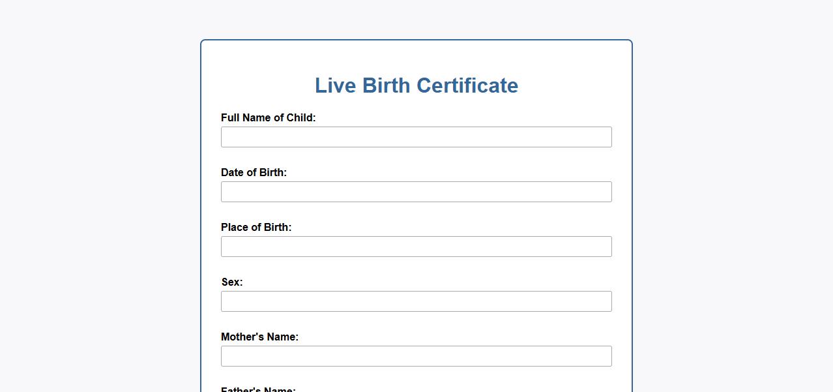
Task: Click the 'Live Birth Certificate' heading
Action: tap(416, 85)
